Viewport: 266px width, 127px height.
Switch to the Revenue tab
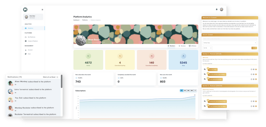[182, 46]
